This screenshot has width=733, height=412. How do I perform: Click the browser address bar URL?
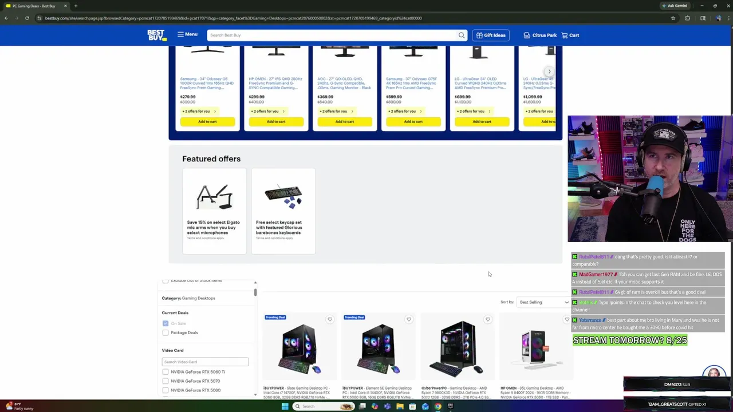(x=233, y=18)
